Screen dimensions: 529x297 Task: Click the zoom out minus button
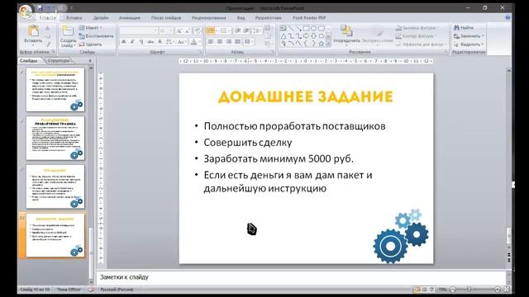pyautogui.click(x=453, y=290)
